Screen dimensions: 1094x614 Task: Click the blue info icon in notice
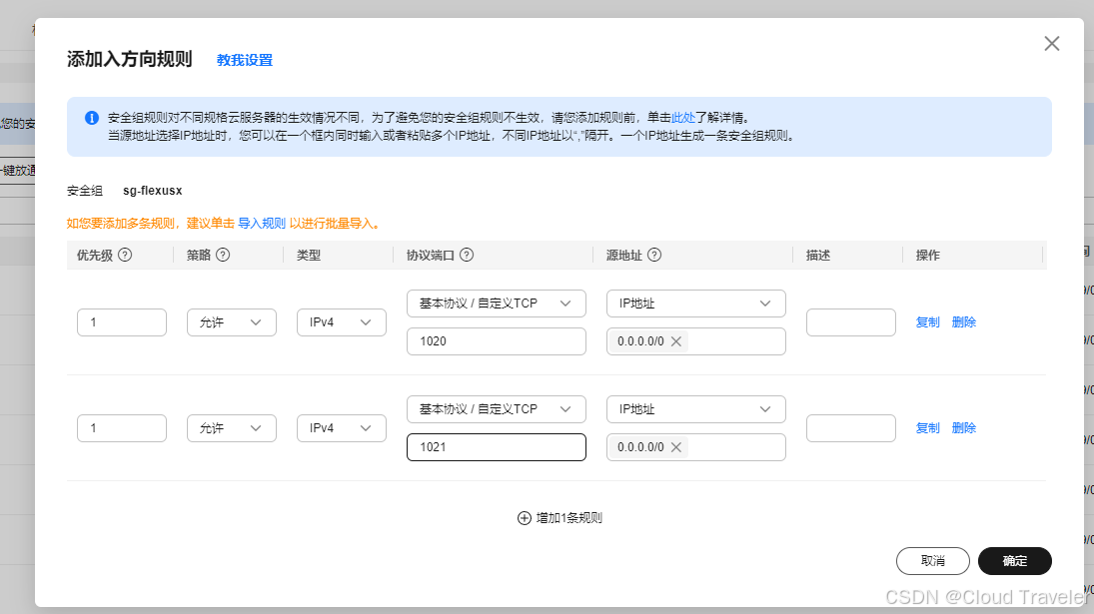coord(91,118)
